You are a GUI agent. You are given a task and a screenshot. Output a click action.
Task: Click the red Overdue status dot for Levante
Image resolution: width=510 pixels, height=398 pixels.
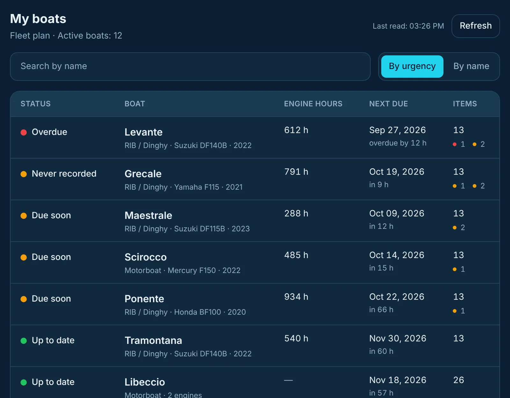click(24, 132)
